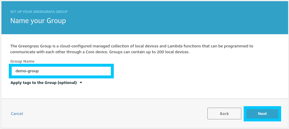Place cursor on 'demo-group' text
This screenshot has height=129, width=289.
(27, 71)
